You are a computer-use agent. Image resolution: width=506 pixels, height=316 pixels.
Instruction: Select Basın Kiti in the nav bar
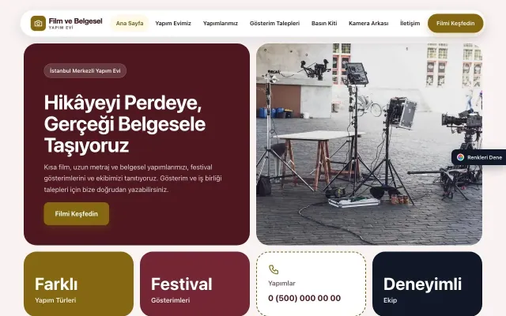pos(324,23)
